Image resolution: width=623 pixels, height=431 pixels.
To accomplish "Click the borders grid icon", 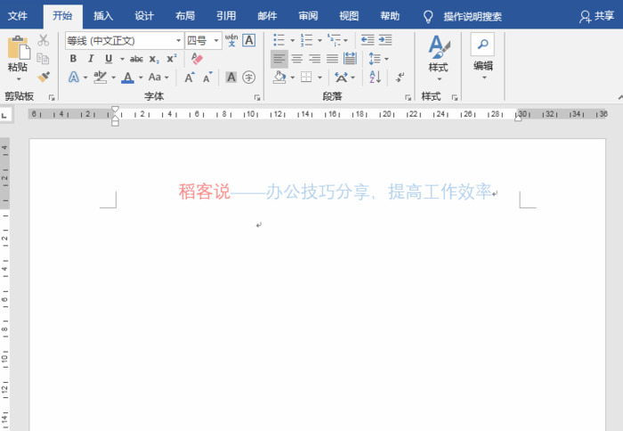I will (306, 77).
